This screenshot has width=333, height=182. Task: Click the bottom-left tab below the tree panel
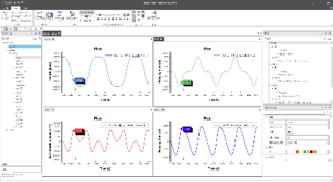7,174
